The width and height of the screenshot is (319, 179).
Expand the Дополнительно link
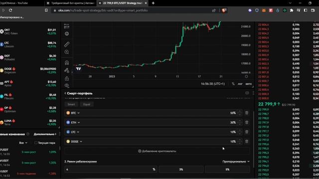tap(45, 134)
